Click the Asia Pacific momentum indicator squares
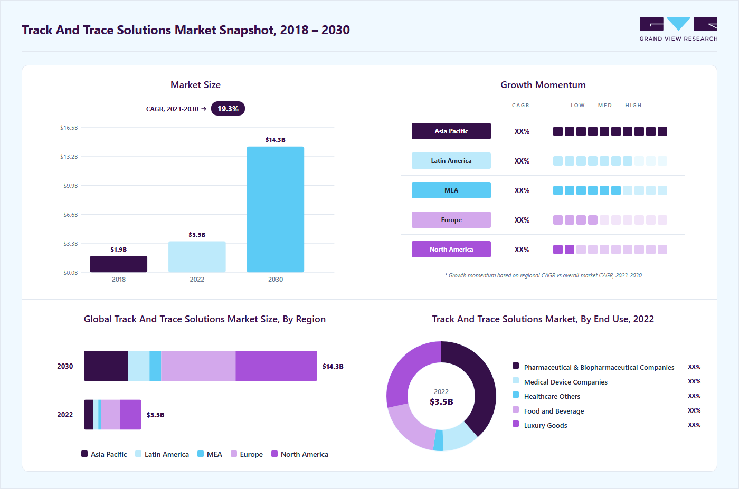 [610, 131]
